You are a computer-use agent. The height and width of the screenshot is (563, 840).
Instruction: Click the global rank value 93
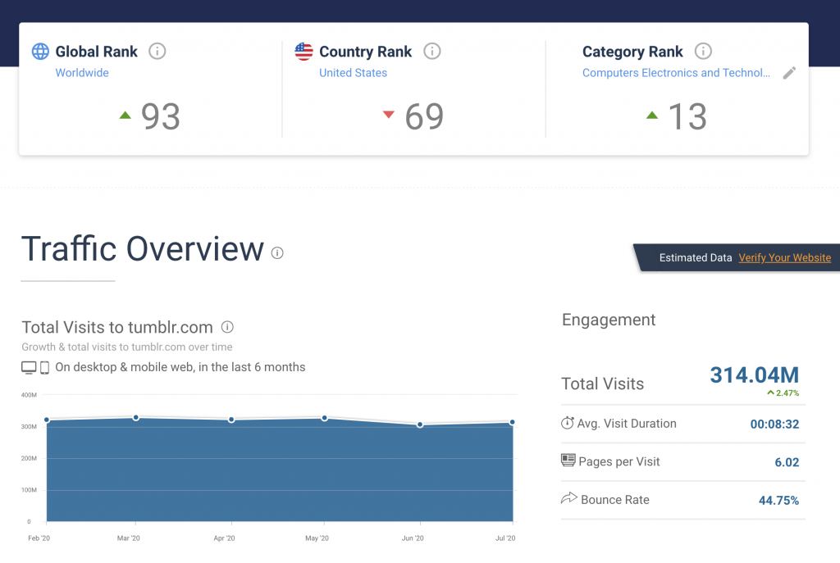[x=160, y=116]
